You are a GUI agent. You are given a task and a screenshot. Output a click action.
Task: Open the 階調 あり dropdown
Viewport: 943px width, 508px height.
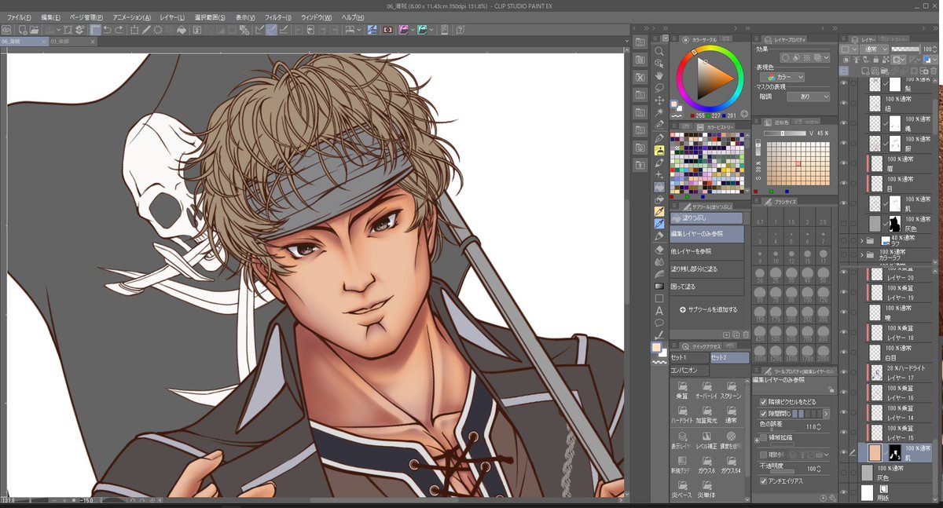click(x=809, y=97)
